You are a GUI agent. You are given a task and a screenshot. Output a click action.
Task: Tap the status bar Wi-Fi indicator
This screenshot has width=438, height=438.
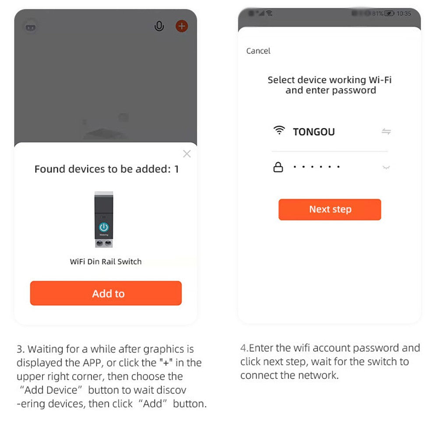coord(269,13)
